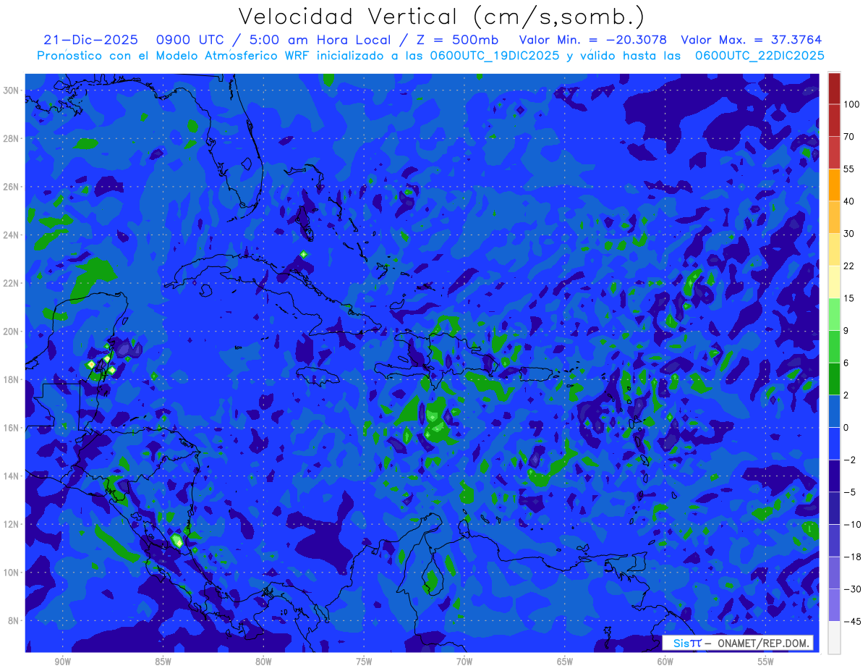
Task: Click the '10N' latitude label
Action: (12, 573)
